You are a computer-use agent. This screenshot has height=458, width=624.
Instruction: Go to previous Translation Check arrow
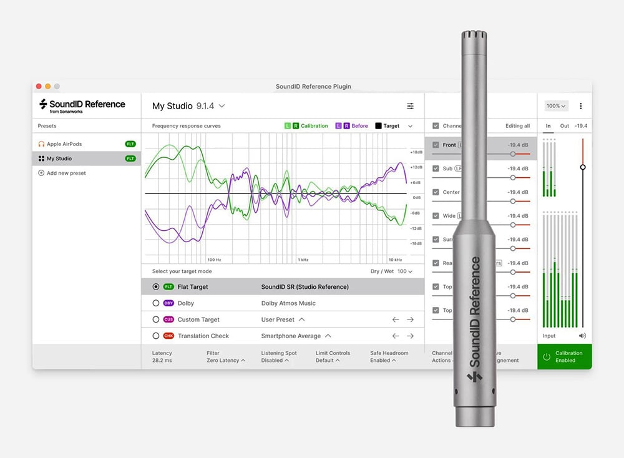(x=396, y=336)
